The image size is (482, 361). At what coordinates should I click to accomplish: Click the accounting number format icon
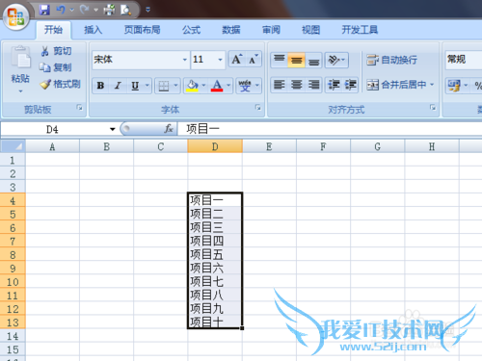click(x=454, y=86)
